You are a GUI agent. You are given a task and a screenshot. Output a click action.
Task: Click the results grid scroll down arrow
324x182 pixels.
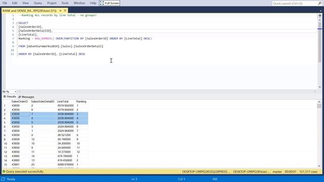[319, 166]
